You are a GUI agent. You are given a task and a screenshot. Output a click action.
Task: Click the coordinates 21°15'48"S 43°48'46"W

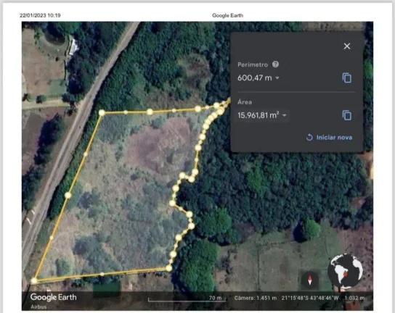pos(310,298)
